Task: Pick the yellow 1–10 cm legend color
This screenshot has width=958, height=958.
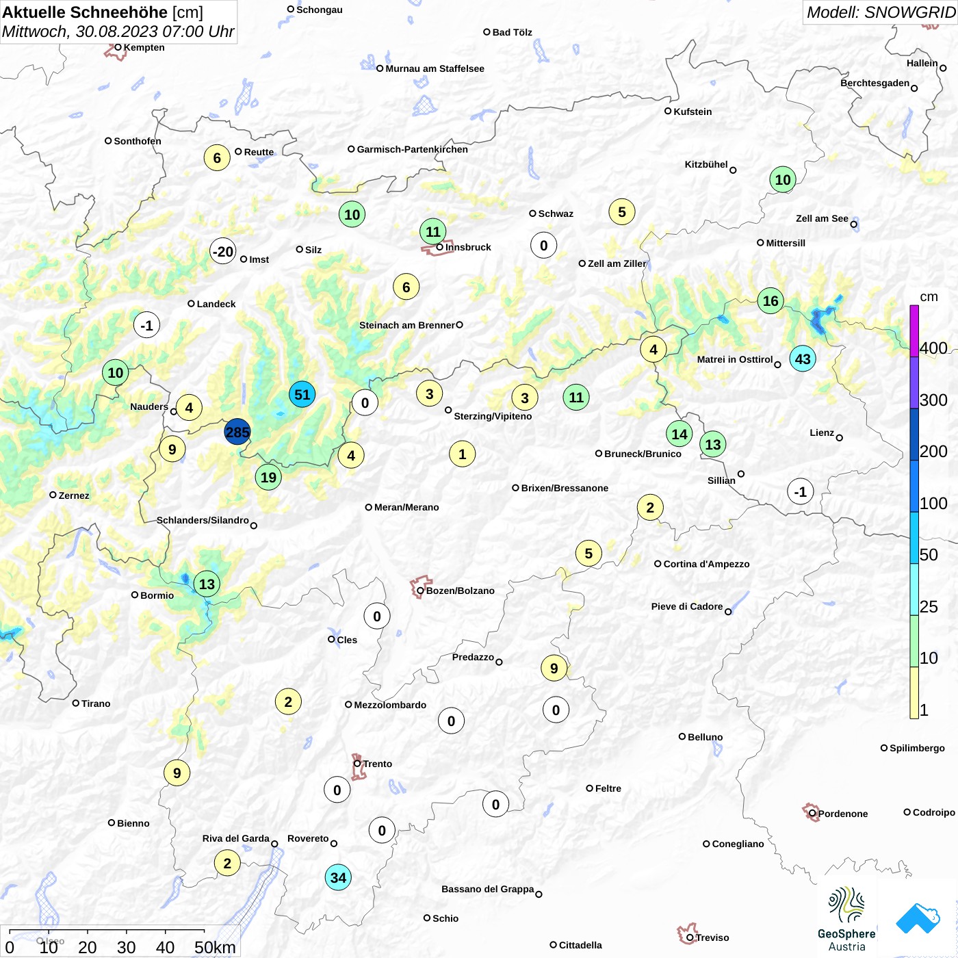Action: pyautogui.click(x=914, y=692)
